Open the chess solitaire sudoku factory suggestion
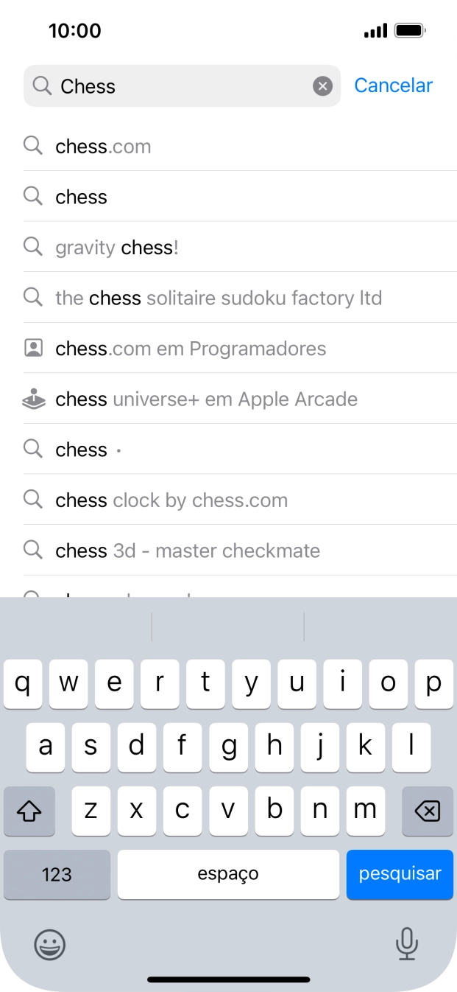457x992 pixels. [219, 298]
